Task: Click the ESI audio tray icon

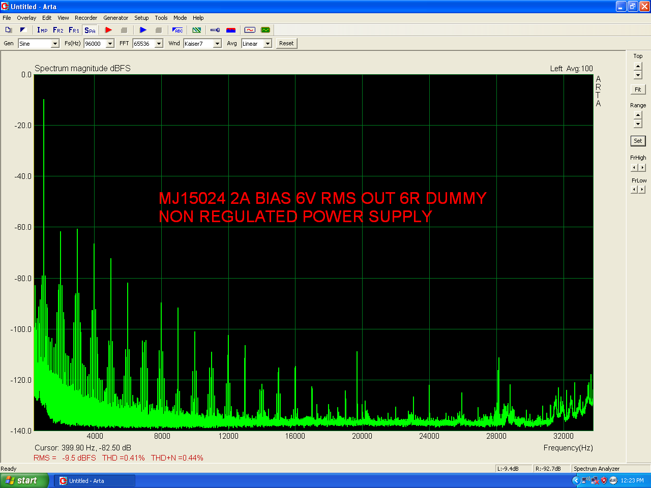Action: point(613,480)
